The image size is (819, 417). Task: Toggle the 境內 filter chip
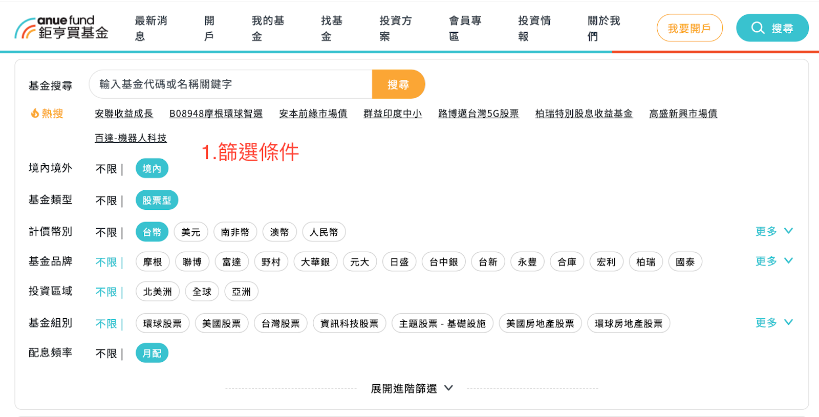pos(152,168)
